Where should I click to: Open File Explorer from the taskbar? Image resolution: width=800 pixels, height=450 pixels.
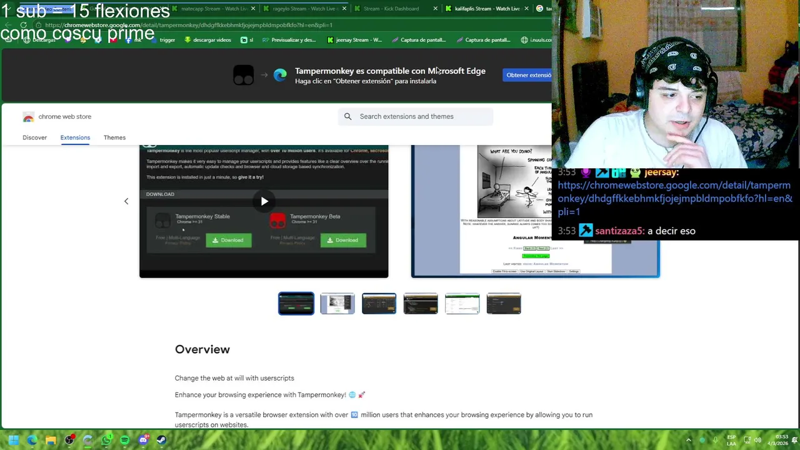[x=51, y=440]
